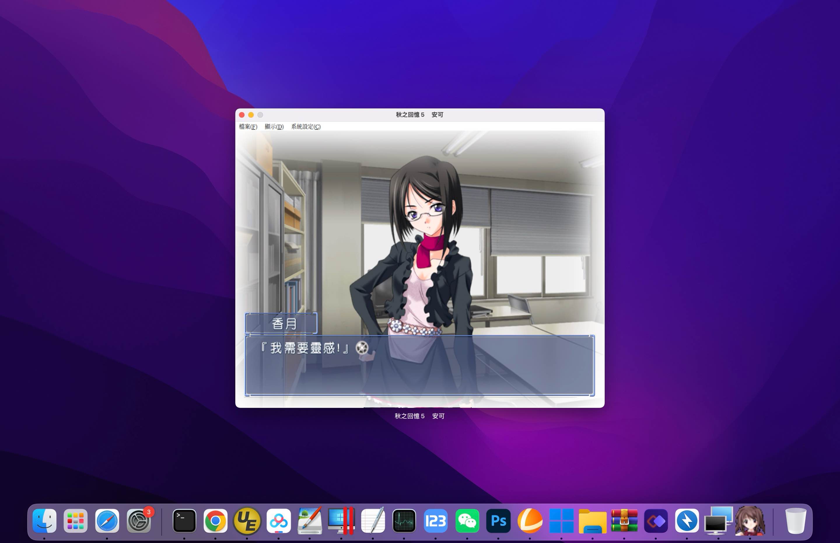Screen dimensions: 840x543
Task: Click the game window title 秋之回憶5 安可
Action: (419, 115)
